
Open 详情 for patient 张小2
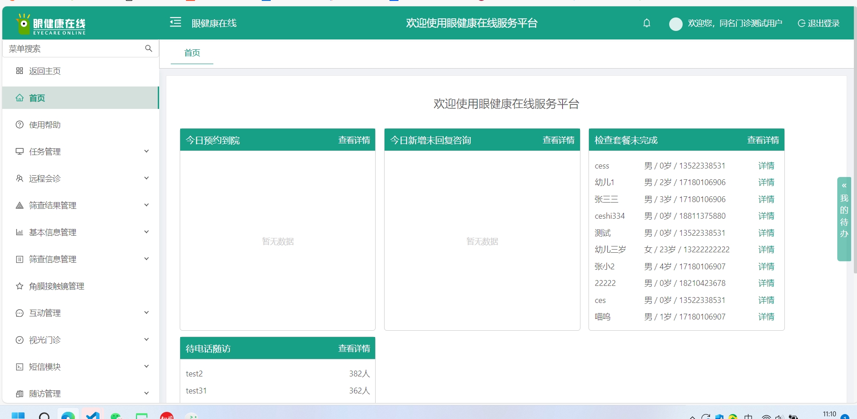(x=766, y=267)
